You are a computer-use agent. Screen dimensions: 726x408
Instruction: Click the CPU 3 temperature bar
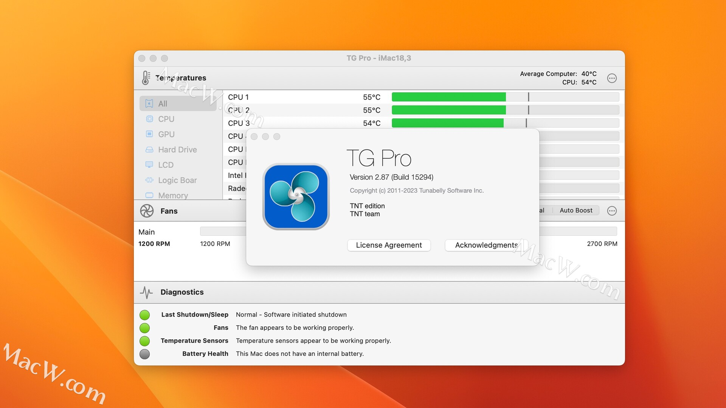[x=505, y=123]
